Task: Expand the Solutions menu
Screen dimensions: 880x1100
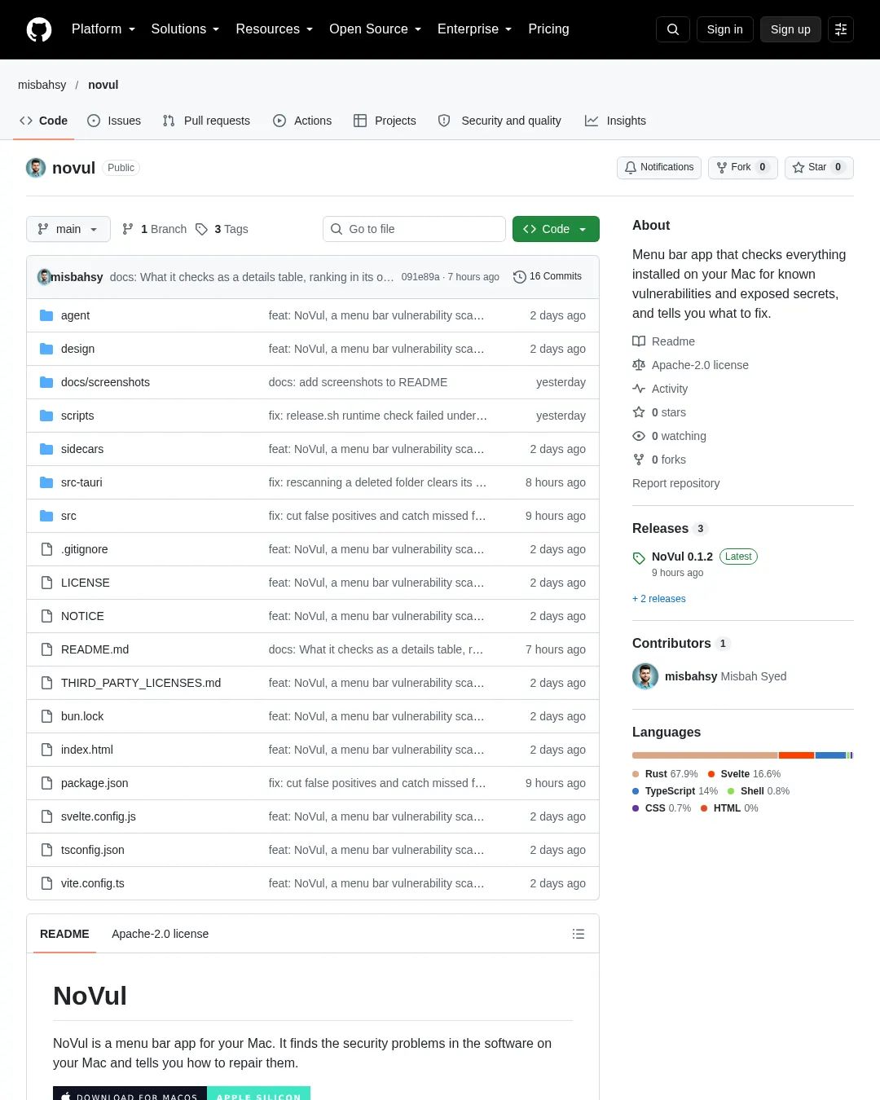Action: click(186, 29)
